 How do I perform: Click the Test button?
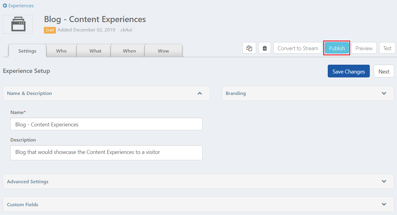coord(387,48)
